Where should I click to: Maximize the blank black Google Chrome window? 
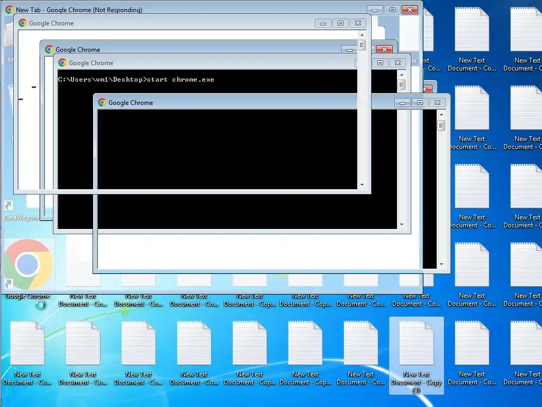(x=420, y=102)
